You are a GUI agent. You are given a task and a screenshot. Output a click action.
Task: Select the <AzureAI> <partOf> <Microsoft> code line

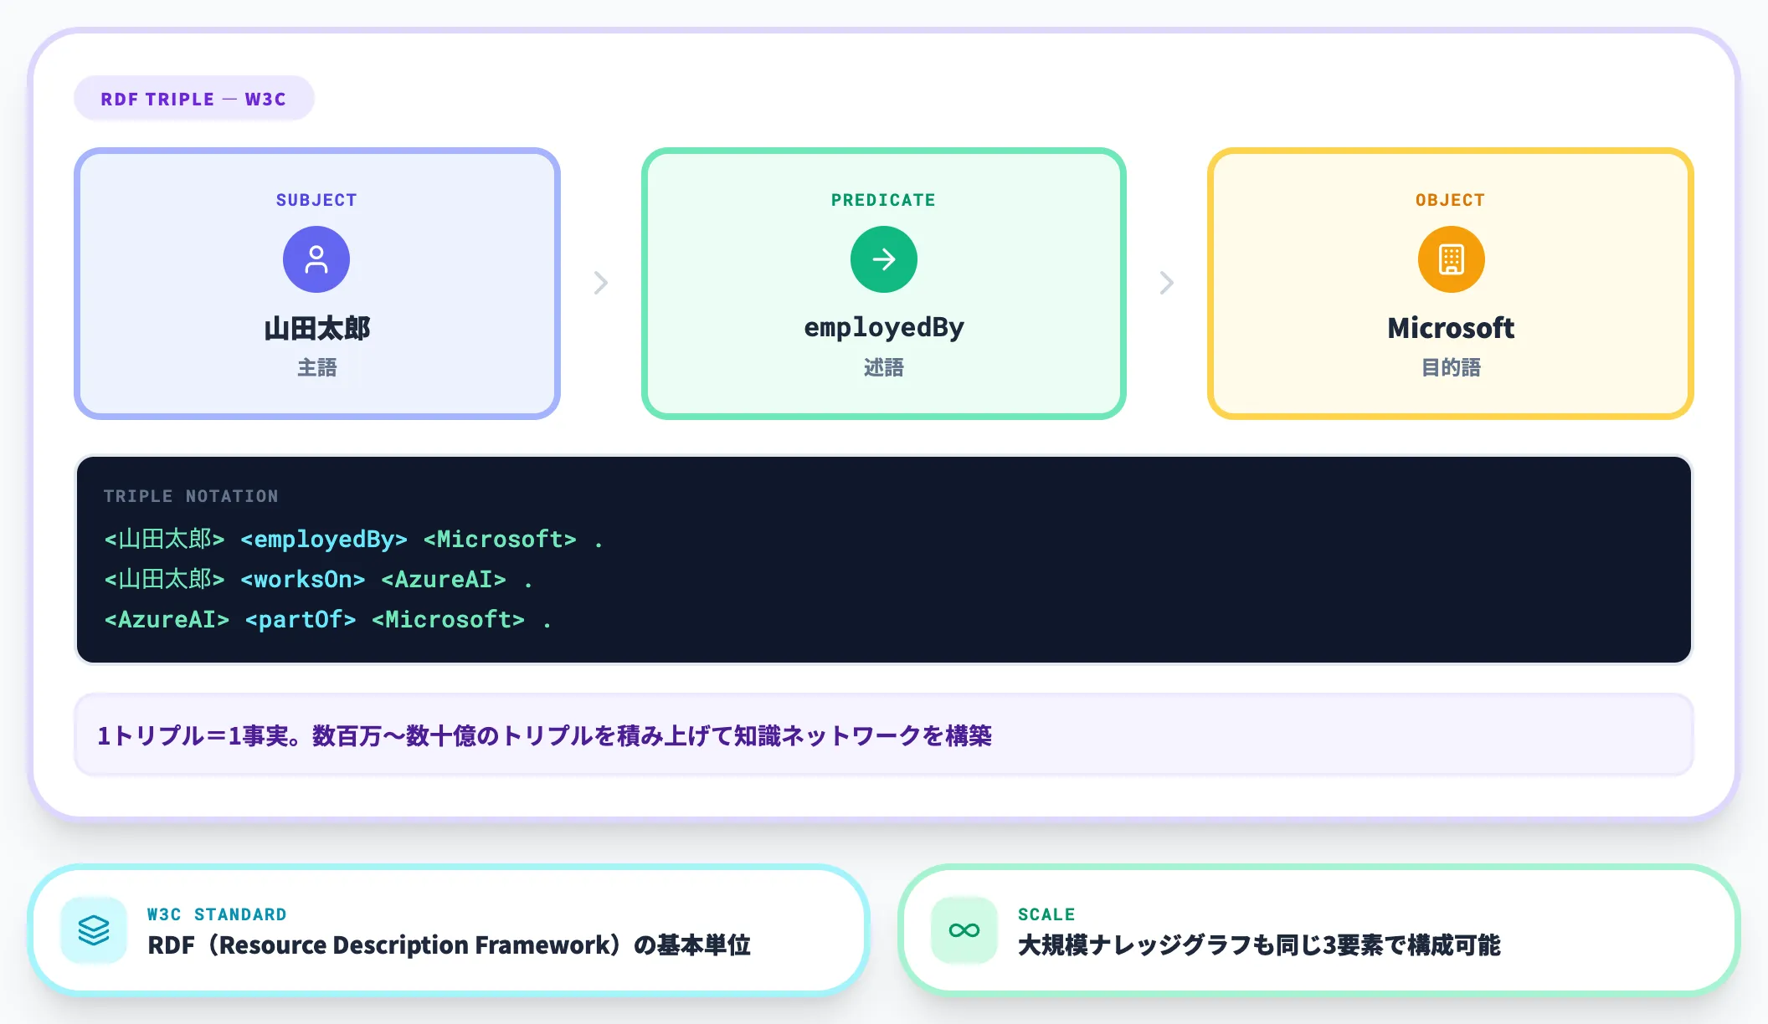(x=325, y=619)
